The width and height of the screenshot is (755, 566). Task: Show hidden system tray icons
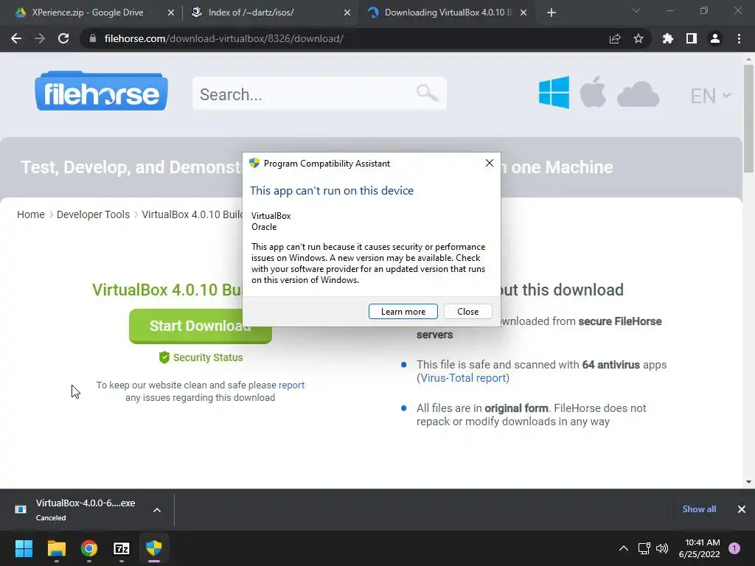tap(624, 548)
